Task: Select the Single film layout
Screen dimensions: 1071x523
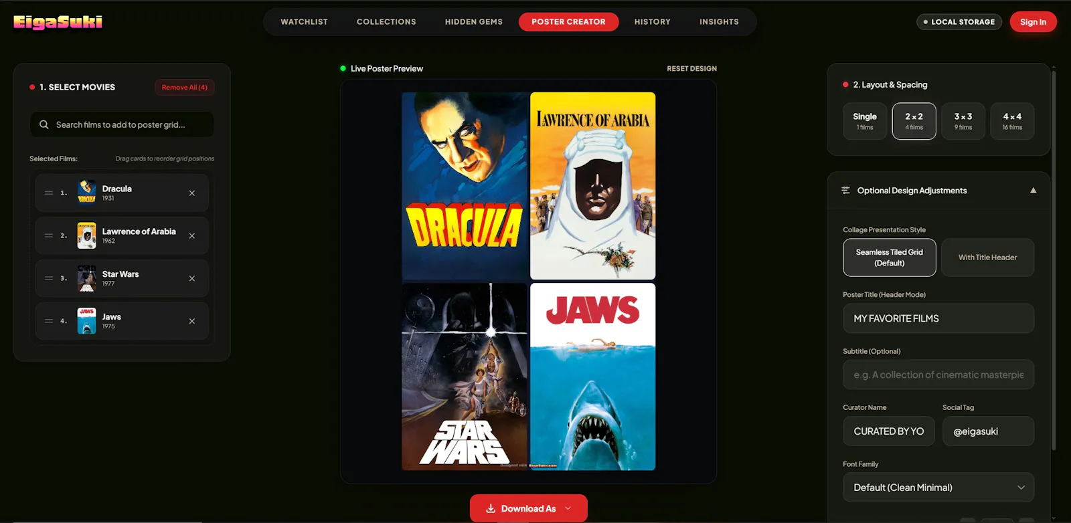Action: point(865,121)
